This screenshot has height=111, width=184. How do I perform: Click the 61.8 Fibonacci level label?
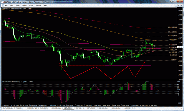click(173, 48)
